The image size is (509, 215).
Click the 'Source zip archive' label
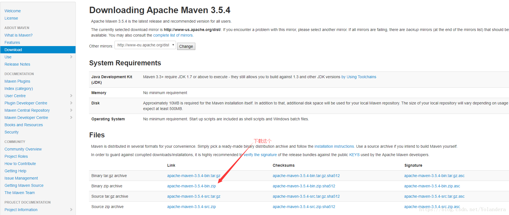tap(107, 207)
